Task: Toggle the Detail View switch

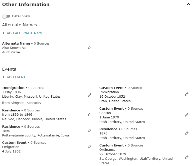Action: [6, 16]
